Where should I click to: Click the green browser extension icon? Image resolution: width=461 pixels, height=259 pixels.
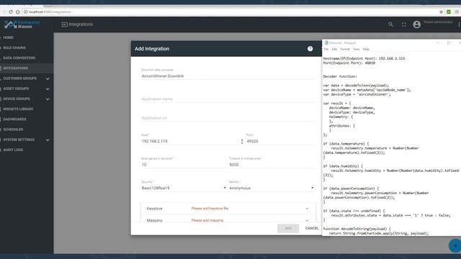(449, 12)
